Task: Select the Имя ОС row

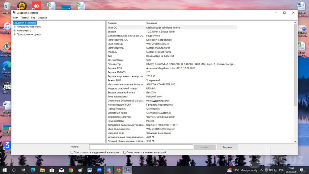Action: (x=171, y=28)
